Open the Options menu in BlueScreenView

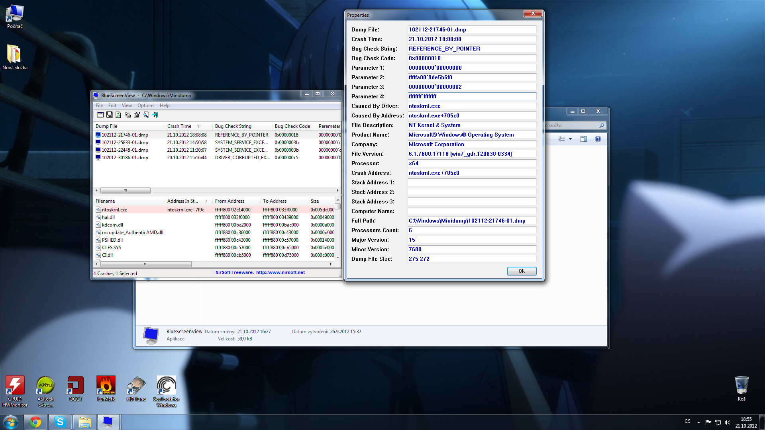pos(145,106)
